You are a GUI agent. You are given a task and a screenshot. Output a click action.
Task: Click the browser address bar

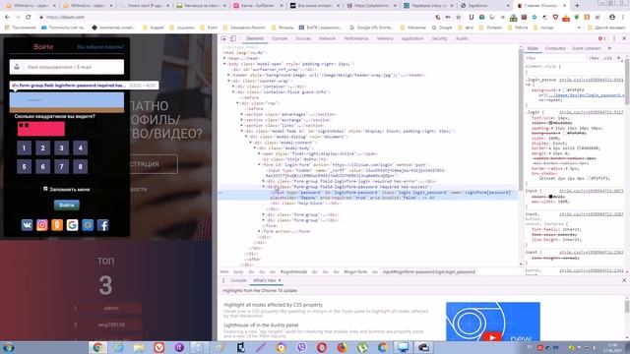(237, 18)
